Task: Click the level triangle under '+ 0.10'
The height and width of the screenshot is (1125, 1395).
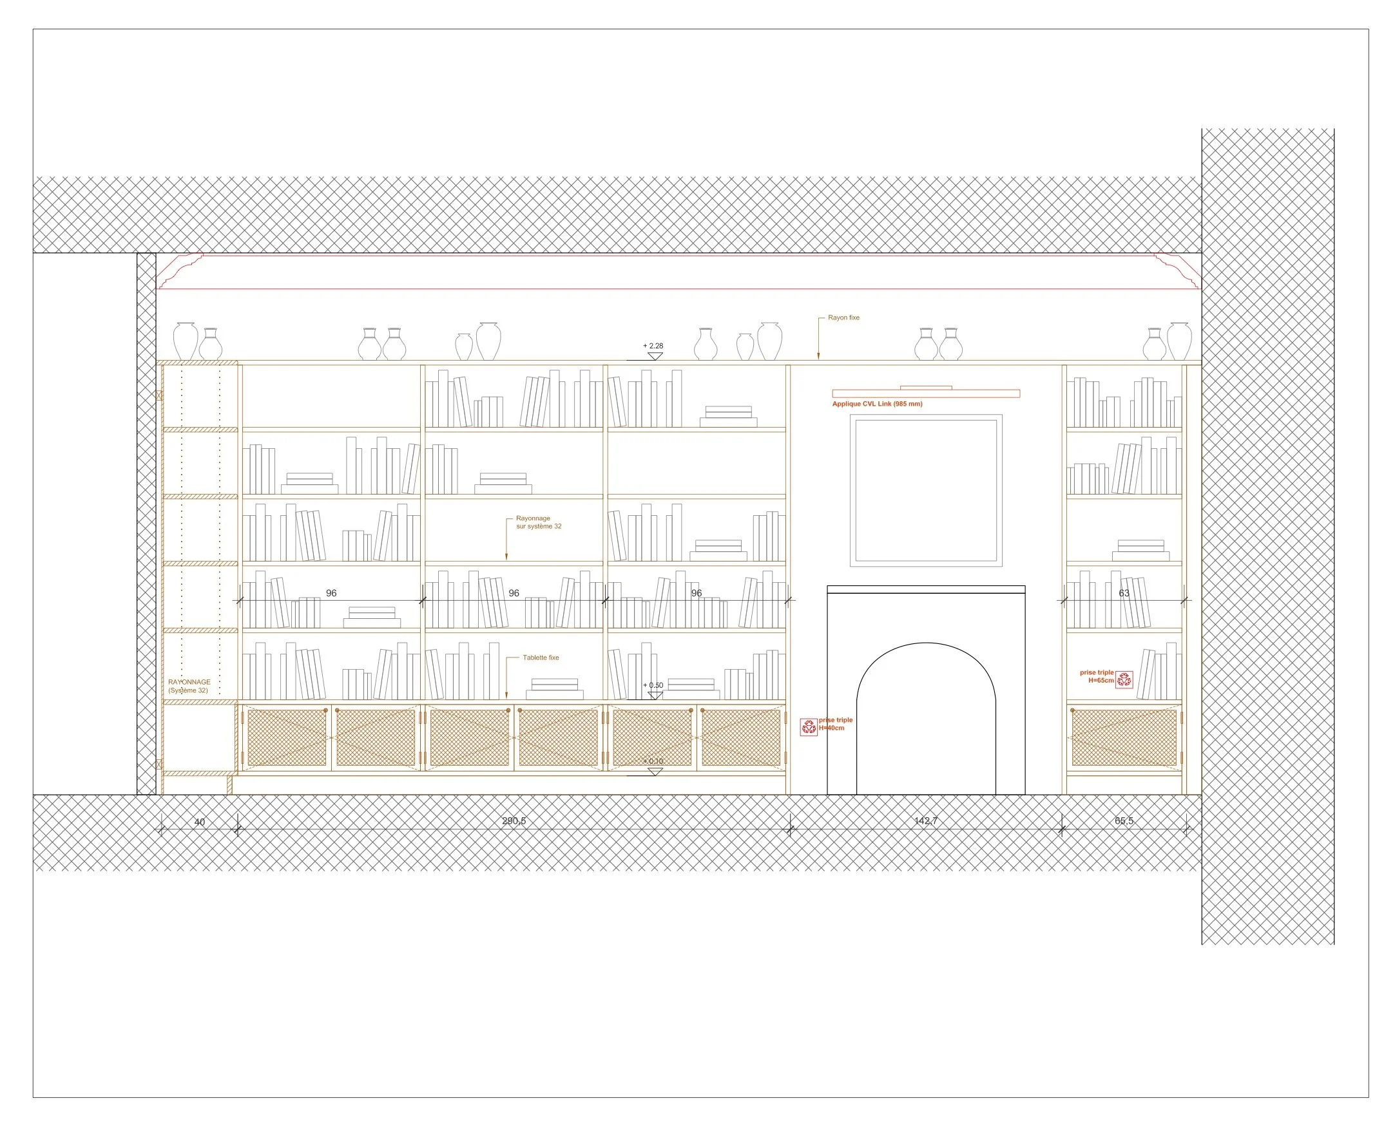Action: coord(655,772)
